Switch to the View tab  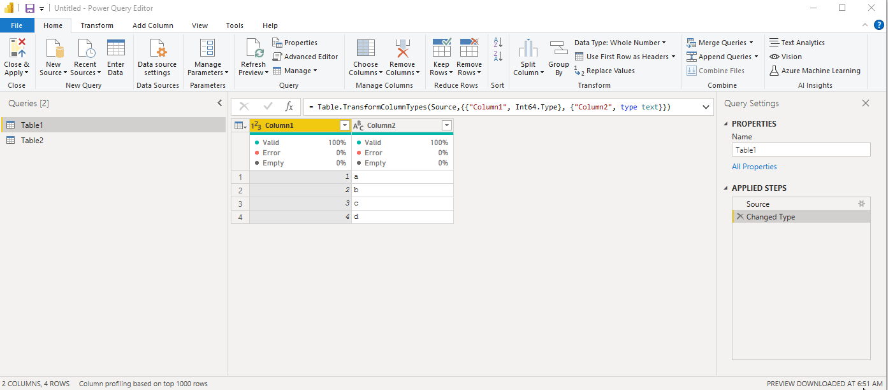[x=200, y=25]
